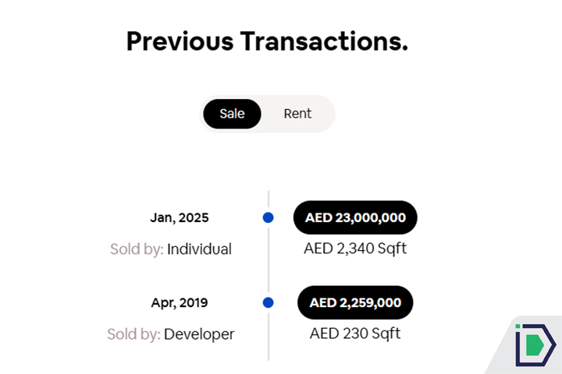Image resolution: width=562 pixels, height=374 pixels.
Task: Select the Sale toggle option
Action: click(x=232, y=114)
